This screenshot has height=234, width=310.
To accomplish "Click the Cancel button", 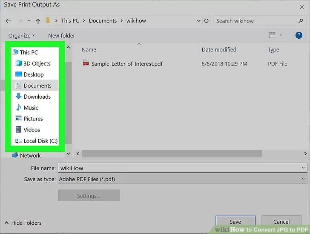I will 281,222.
